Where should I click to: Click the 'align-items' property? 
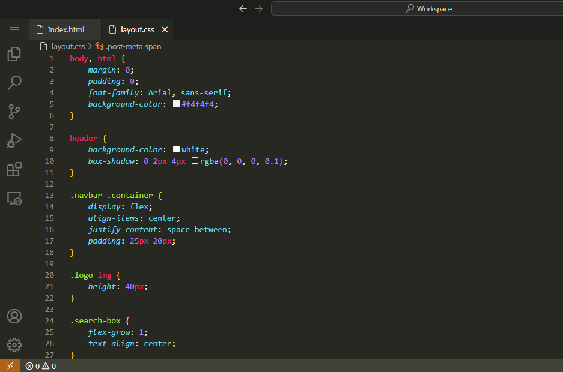point(114,218)
